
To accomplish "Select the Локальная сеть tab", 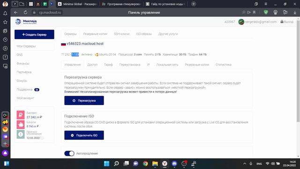I will tap(167, 65).
